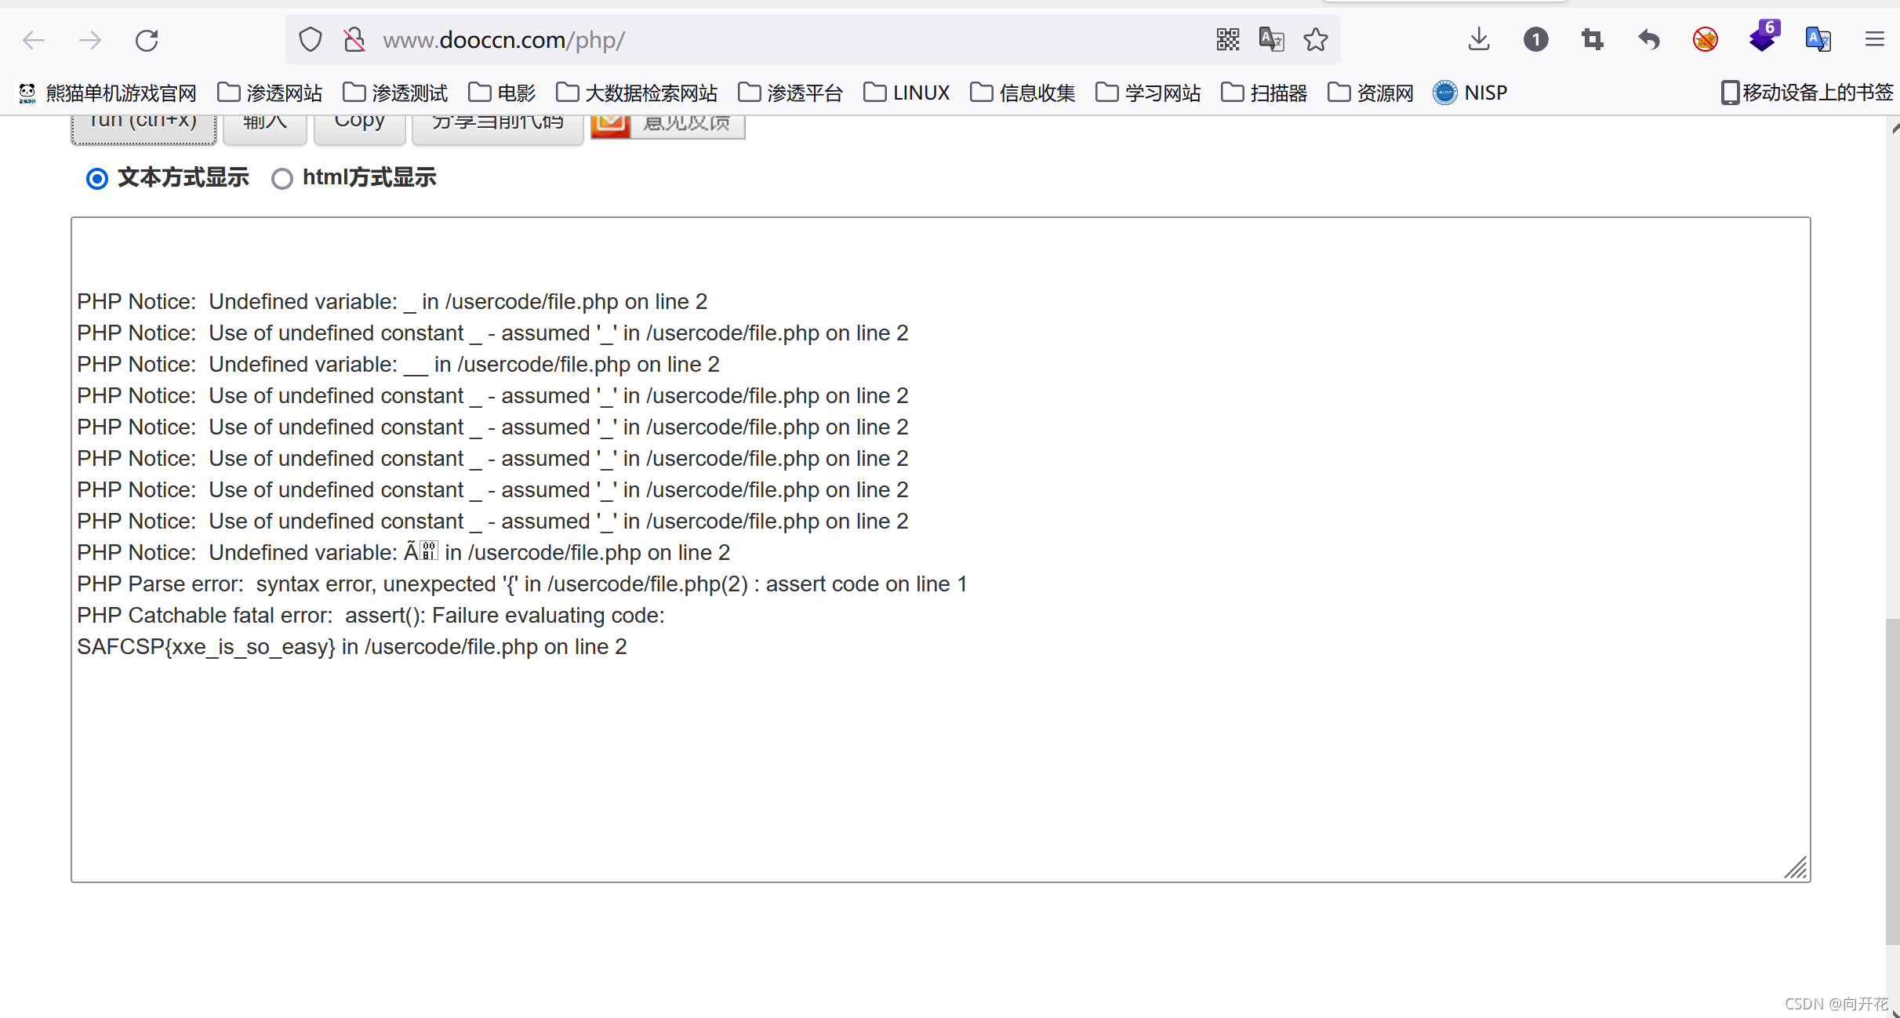This screenshot has width=1900, height=1018.
Task: Click the crop screenshot extension icon
Action: pyautogui.click(x=1592, y=40)
